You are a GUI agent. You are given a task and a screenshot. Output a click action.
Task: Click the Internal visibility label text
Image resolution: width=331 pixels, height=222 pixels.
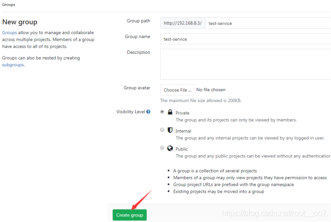click(183, 131)
